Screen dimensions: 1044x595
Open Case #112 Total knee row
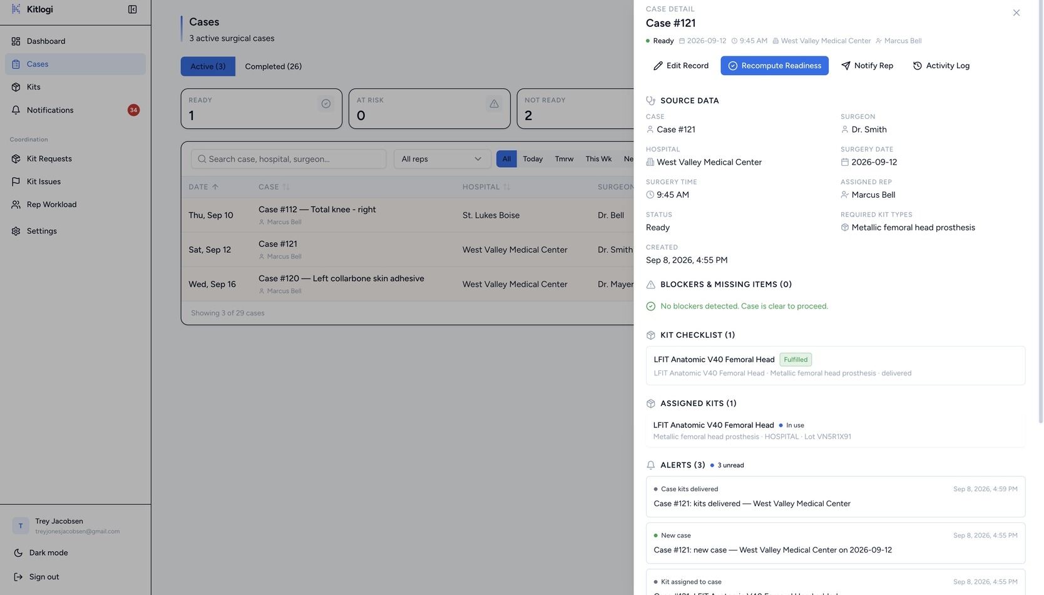(x=407, y=215)
